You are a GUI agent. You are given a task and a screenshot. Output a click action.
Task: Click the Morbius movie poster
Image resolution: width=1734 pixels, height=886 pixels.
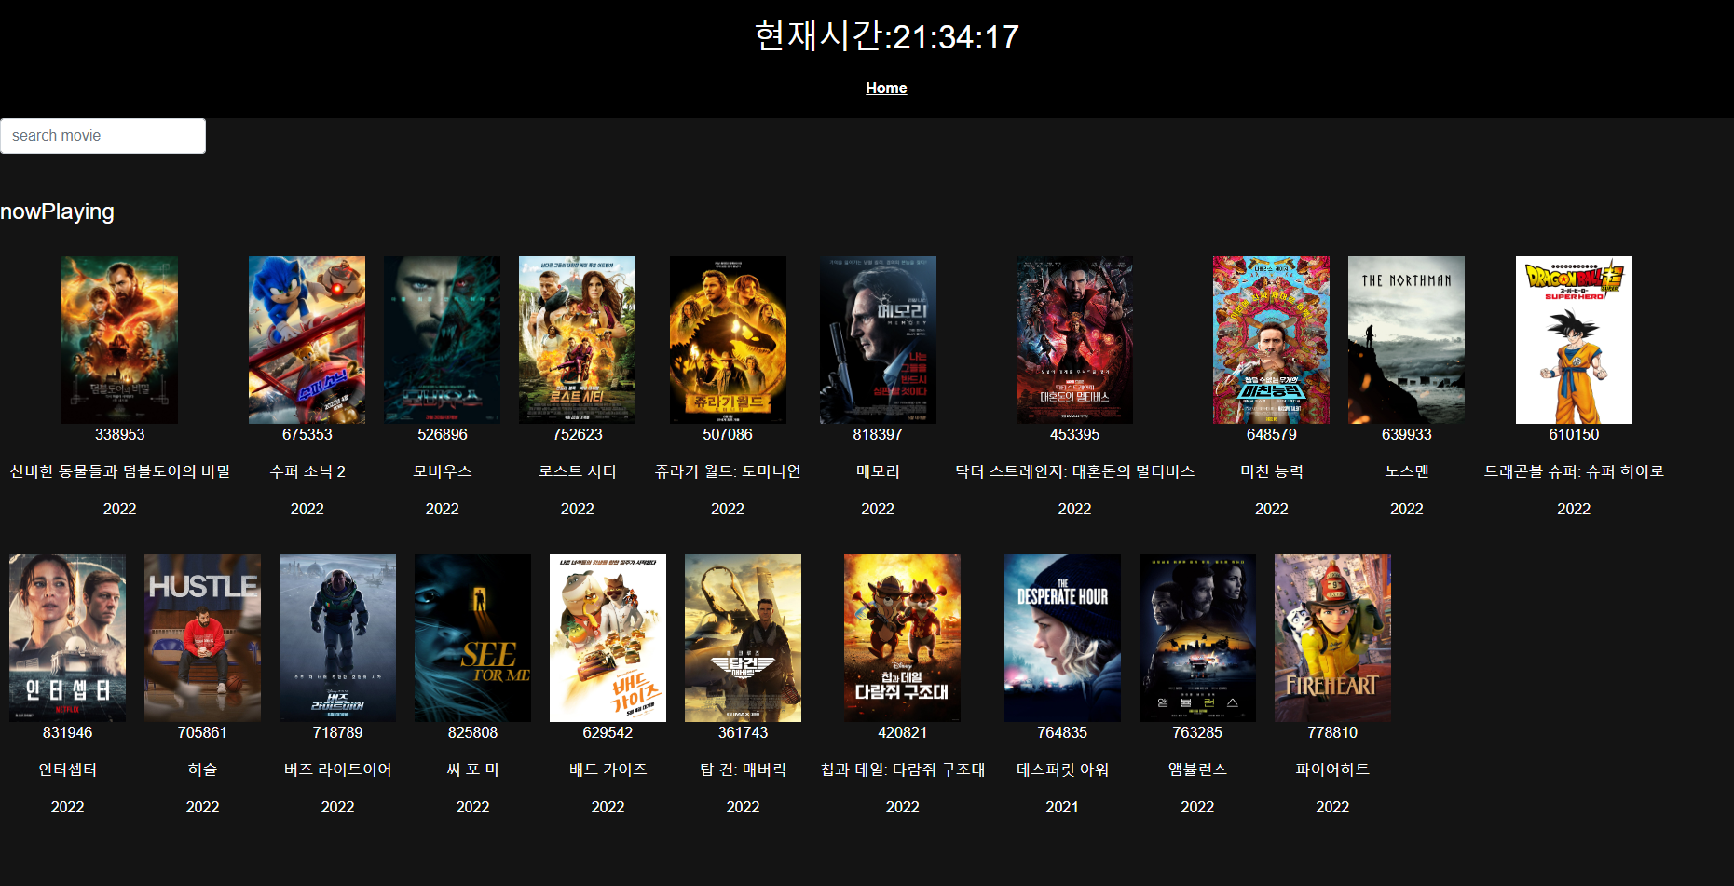(442, 339)
